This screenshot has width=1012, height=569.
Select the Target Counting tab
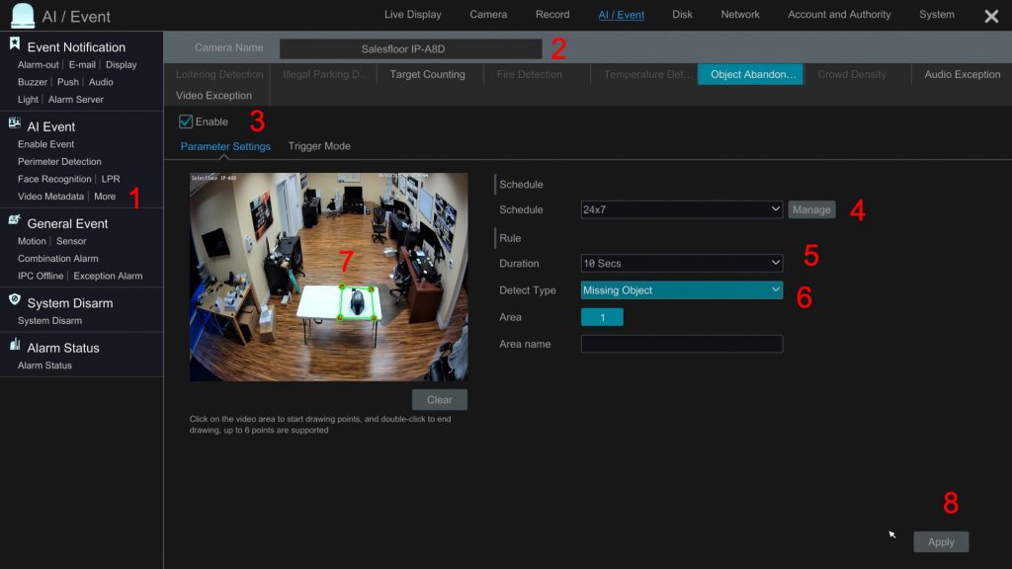[427, 74]
